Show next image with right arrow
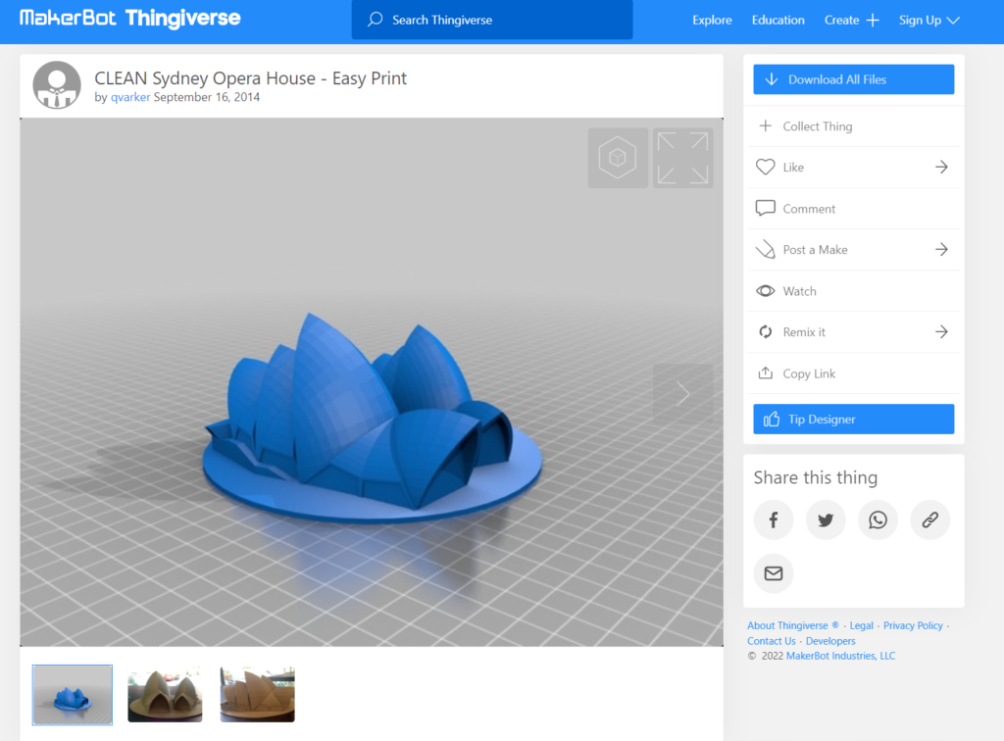 pos(682,394)
